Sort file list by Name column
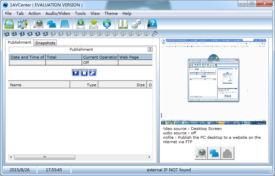This screenshot has width=275, height=176. click(x=39, y=85)
